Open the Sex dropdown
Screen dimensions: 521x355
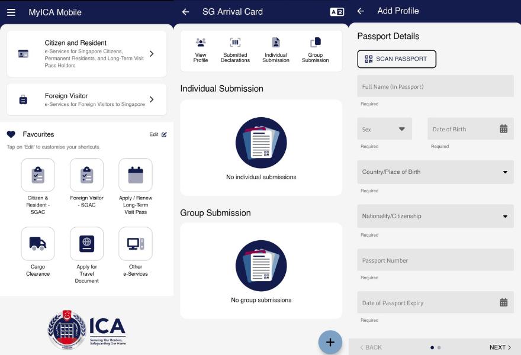(384, 129)
